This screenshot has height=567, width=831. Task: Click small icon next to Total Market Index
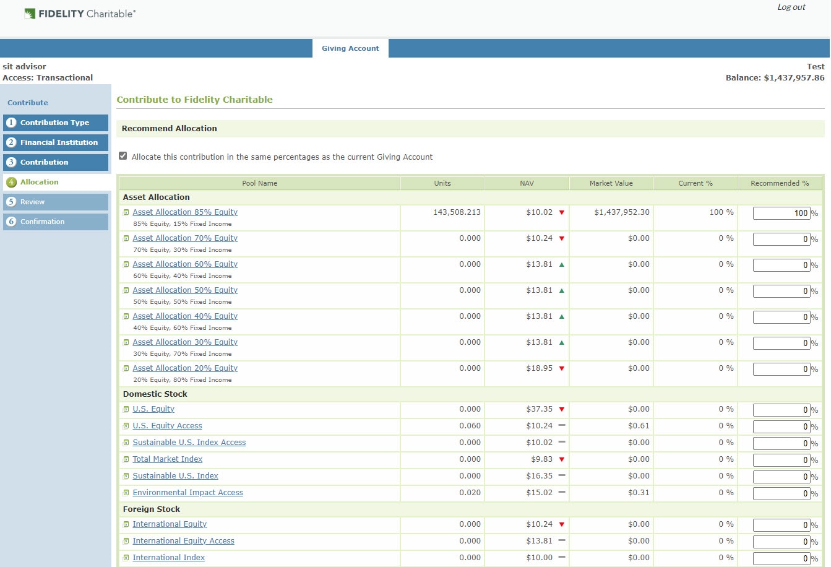pos(126,459)
